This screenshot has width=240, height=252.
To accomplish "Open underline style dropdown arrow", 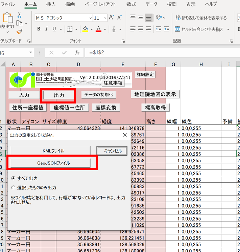I will click(61, 29).
